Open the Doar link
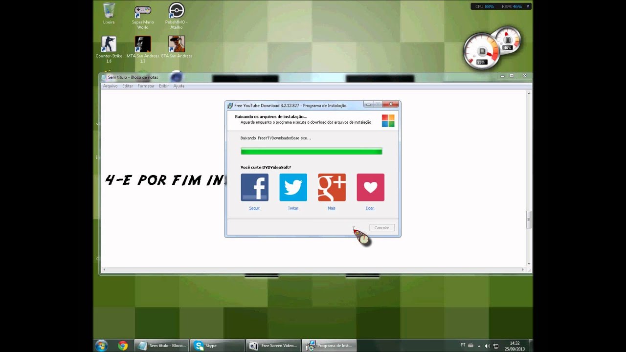 pyautogui.click(x=370, y=208)
